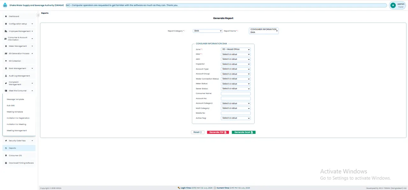Focus the Consumer Name input field
This screenshot has height=190, width=408.
pos(236,94)
